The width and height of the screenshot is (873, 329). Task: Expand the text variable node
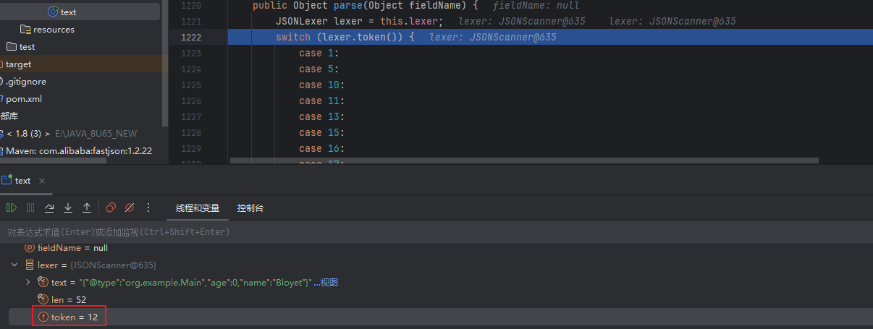28,282
